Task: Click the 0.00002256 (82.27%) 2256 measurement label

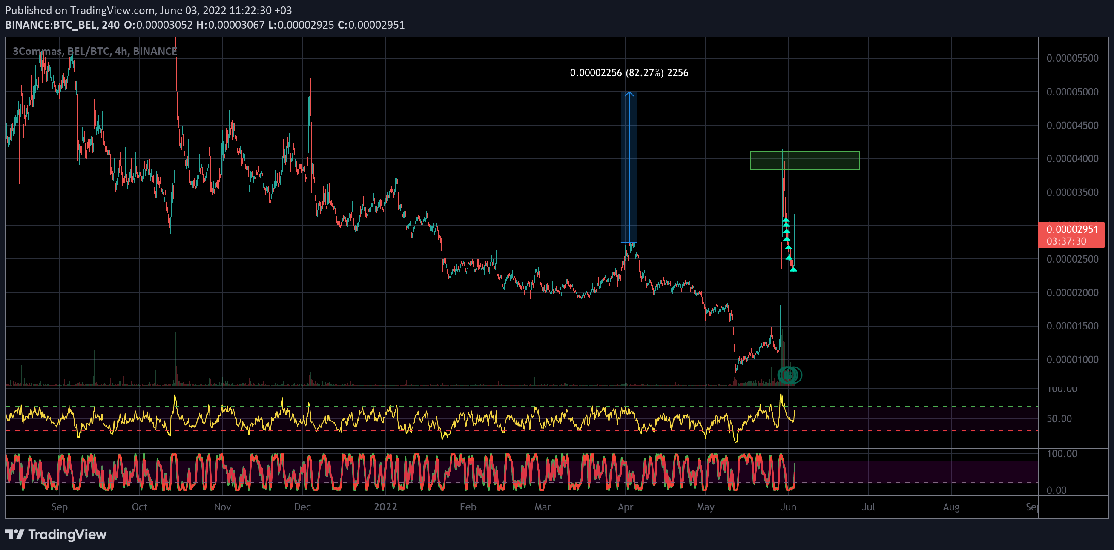Action: click(629, 73)
